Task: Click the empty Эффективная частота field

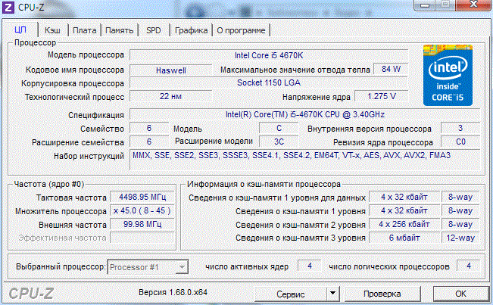Action: [142, 238]
